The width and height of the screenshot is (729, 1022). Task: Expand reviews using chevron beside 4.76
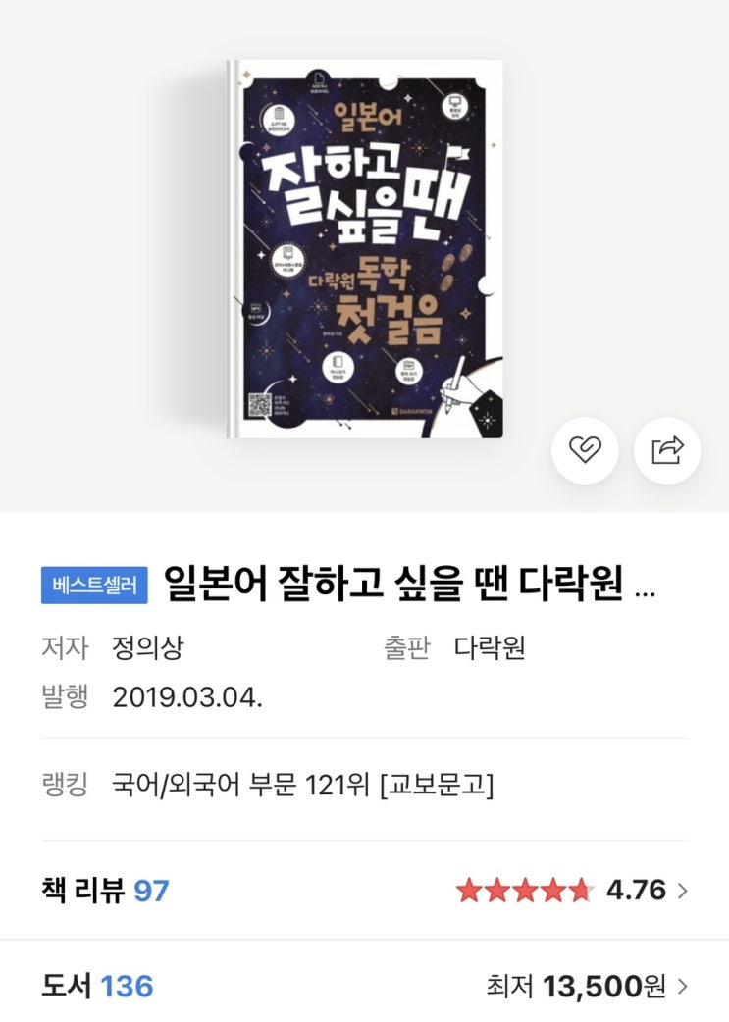(682, 891)
